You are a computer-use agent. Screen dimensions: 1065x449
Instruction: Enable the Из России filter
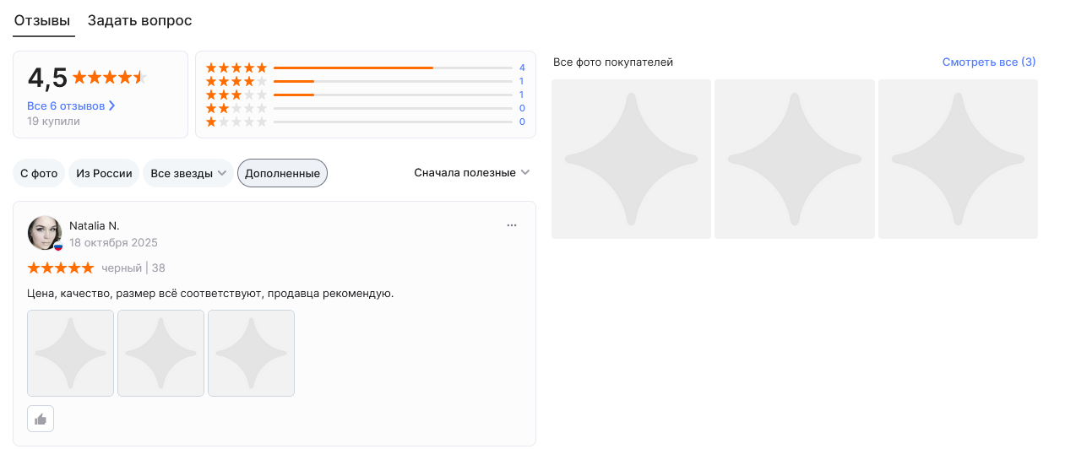click(x=104, y=173)
